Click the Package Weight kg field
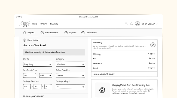 pyautogui.click(x=70, y=87)
